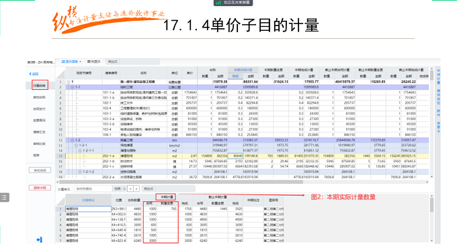The width and height of the screenshot is (457, 244).
Task: Select 计量台账 in left sidebar
Action: pyautogui.click(x=40, y=86)
